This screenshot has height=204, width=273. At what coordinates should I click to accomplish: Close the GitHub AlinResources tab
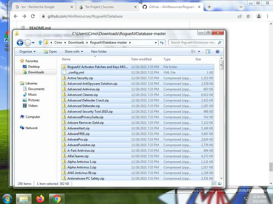(199, 7)
